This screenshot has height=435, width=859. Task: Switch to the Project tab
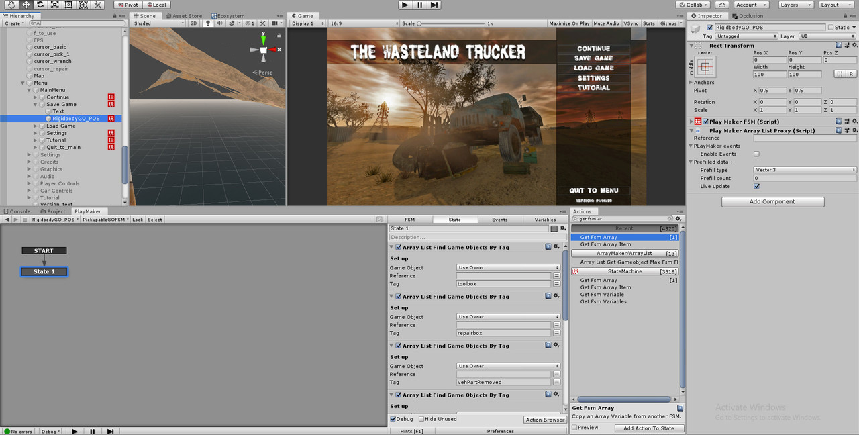(x=53, y=211)
